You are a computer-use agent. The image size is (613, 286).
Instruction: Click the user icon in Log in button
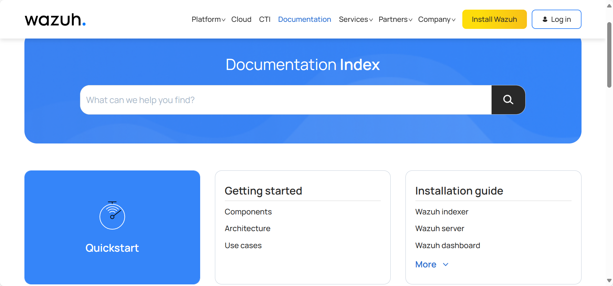pyautogui.click(x=545, y=19)
